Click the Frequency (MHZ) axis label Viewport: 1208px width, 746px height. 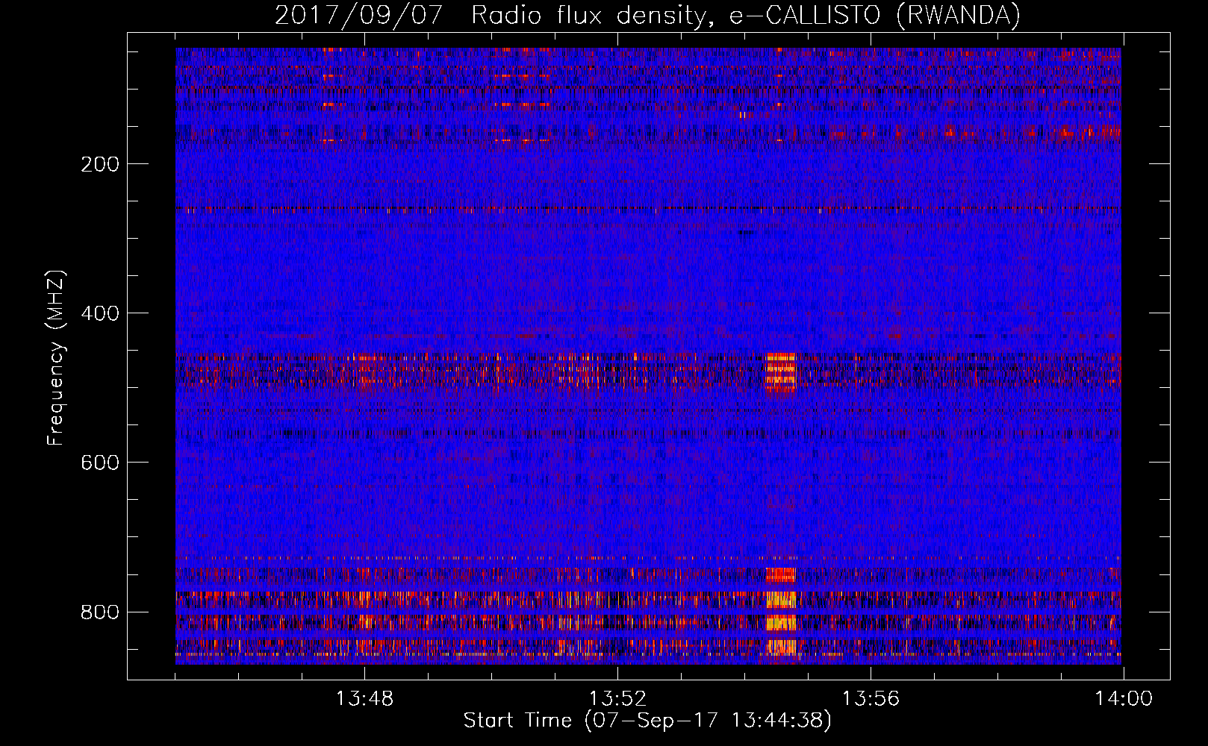point(56,357)
